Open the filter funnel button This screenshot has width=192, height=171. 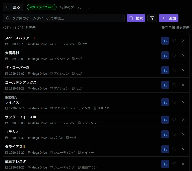coord(152,18)
